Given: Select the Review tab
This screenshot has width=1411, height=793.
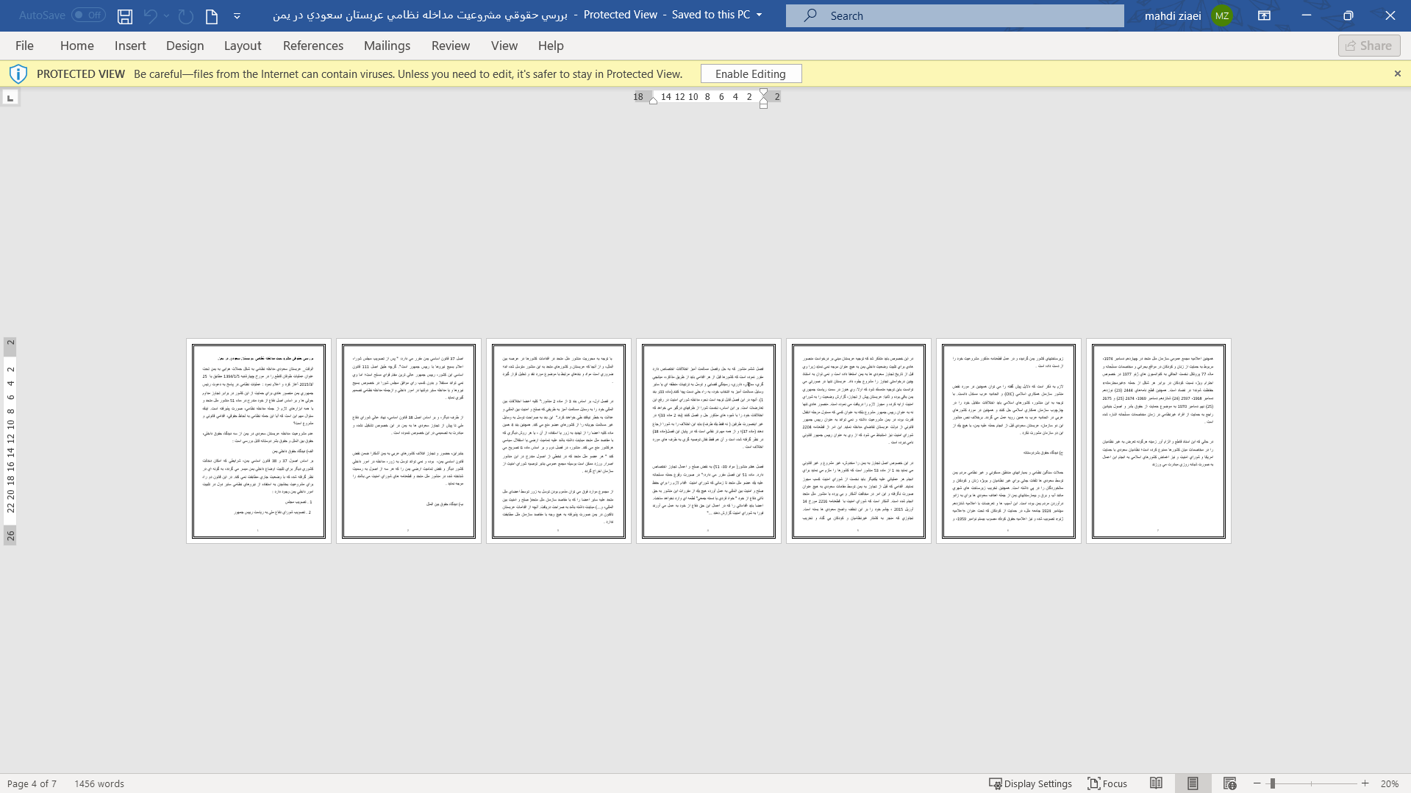Looking at the screenshot, I should click(451, 46).
